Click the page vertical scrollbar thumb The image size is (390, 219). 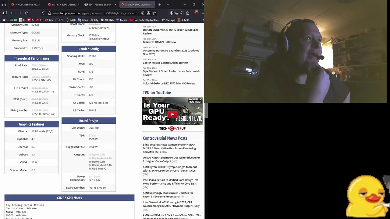click(206, 110)
